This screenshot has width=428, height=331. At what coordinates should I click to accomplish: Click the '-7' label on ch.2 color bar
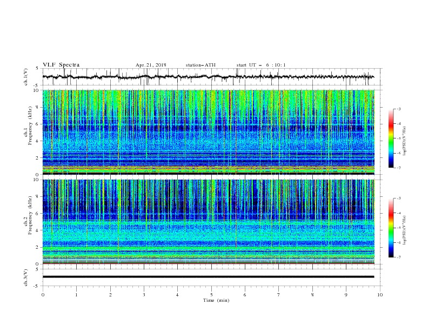click(x=398, y=257)
